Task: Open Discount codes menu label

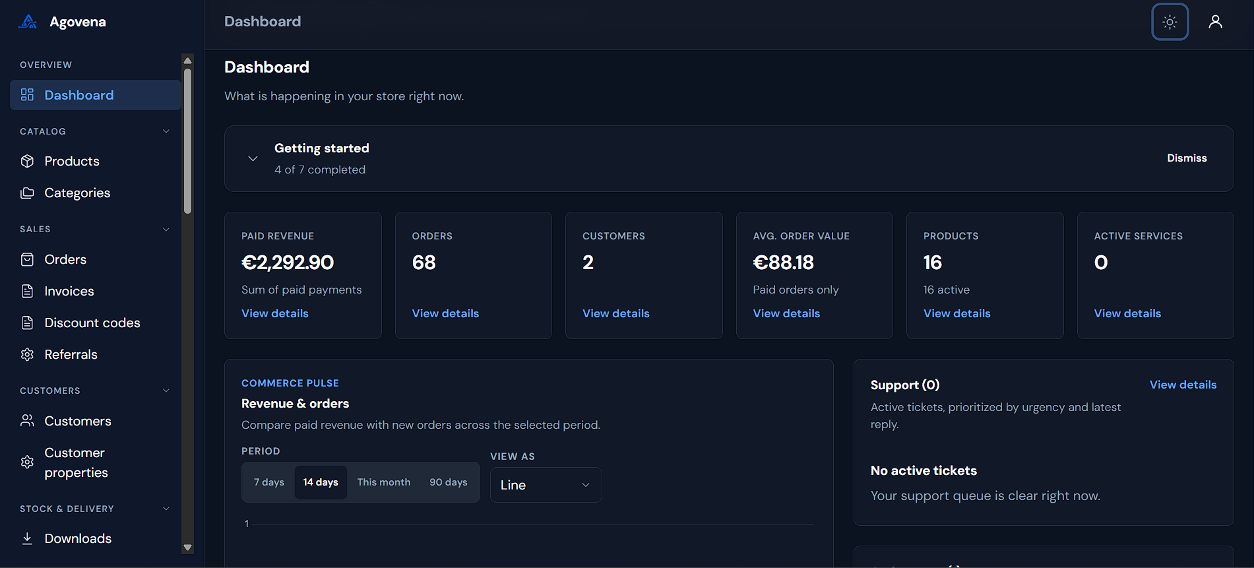Action: coord(92,323)
